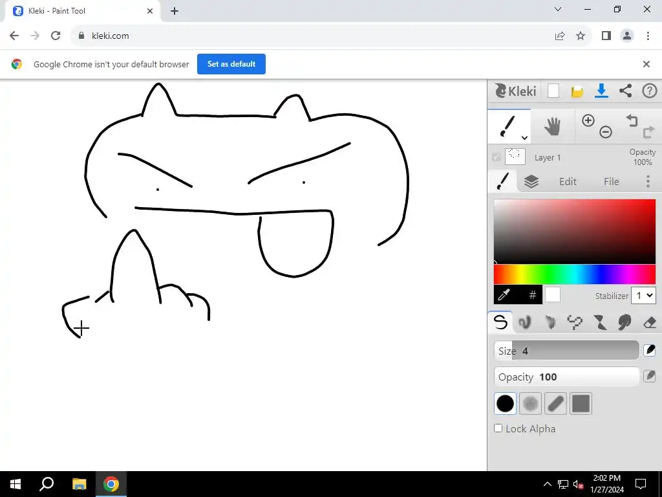Viewport: 662px width, 497px height.
Task: Go back to the previous page
Action: 14,36
